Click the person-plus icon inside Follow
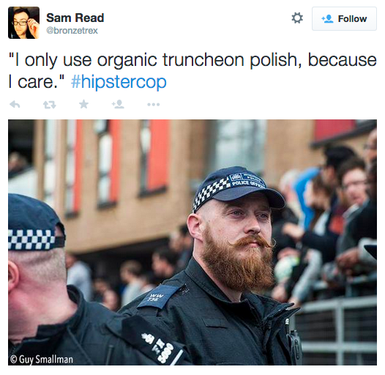385x375 pixels. click(328, 19)
